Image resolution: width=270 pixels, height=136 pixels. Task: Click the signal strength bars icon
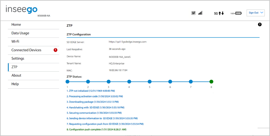click(200, 13)
